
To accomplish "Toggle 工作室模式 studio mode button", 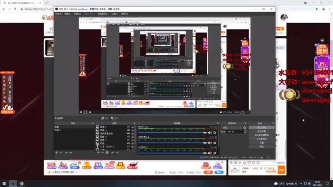I will 261,139.
